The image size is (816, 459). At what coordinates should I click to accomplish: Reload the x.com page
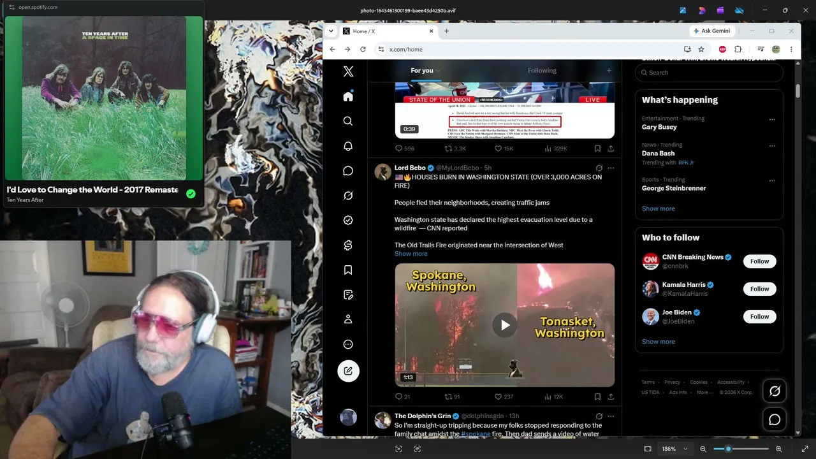tap(363, 49)
